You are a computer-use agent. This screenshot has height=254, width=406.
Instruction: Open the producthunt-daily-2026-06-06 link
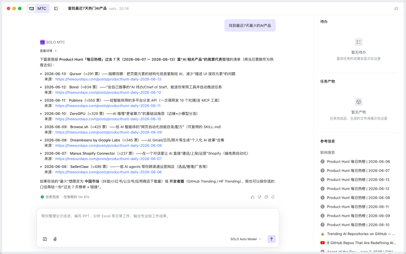[x=109, y=172]
